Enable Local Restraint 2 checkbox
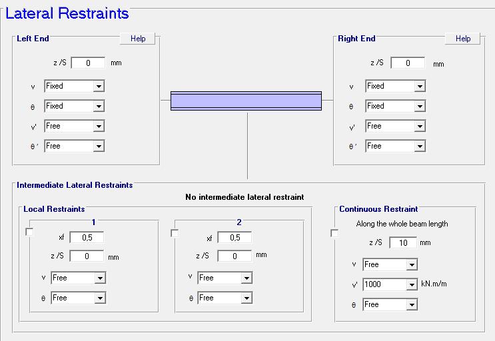The image size is (495, 341). tap(175, 233)
